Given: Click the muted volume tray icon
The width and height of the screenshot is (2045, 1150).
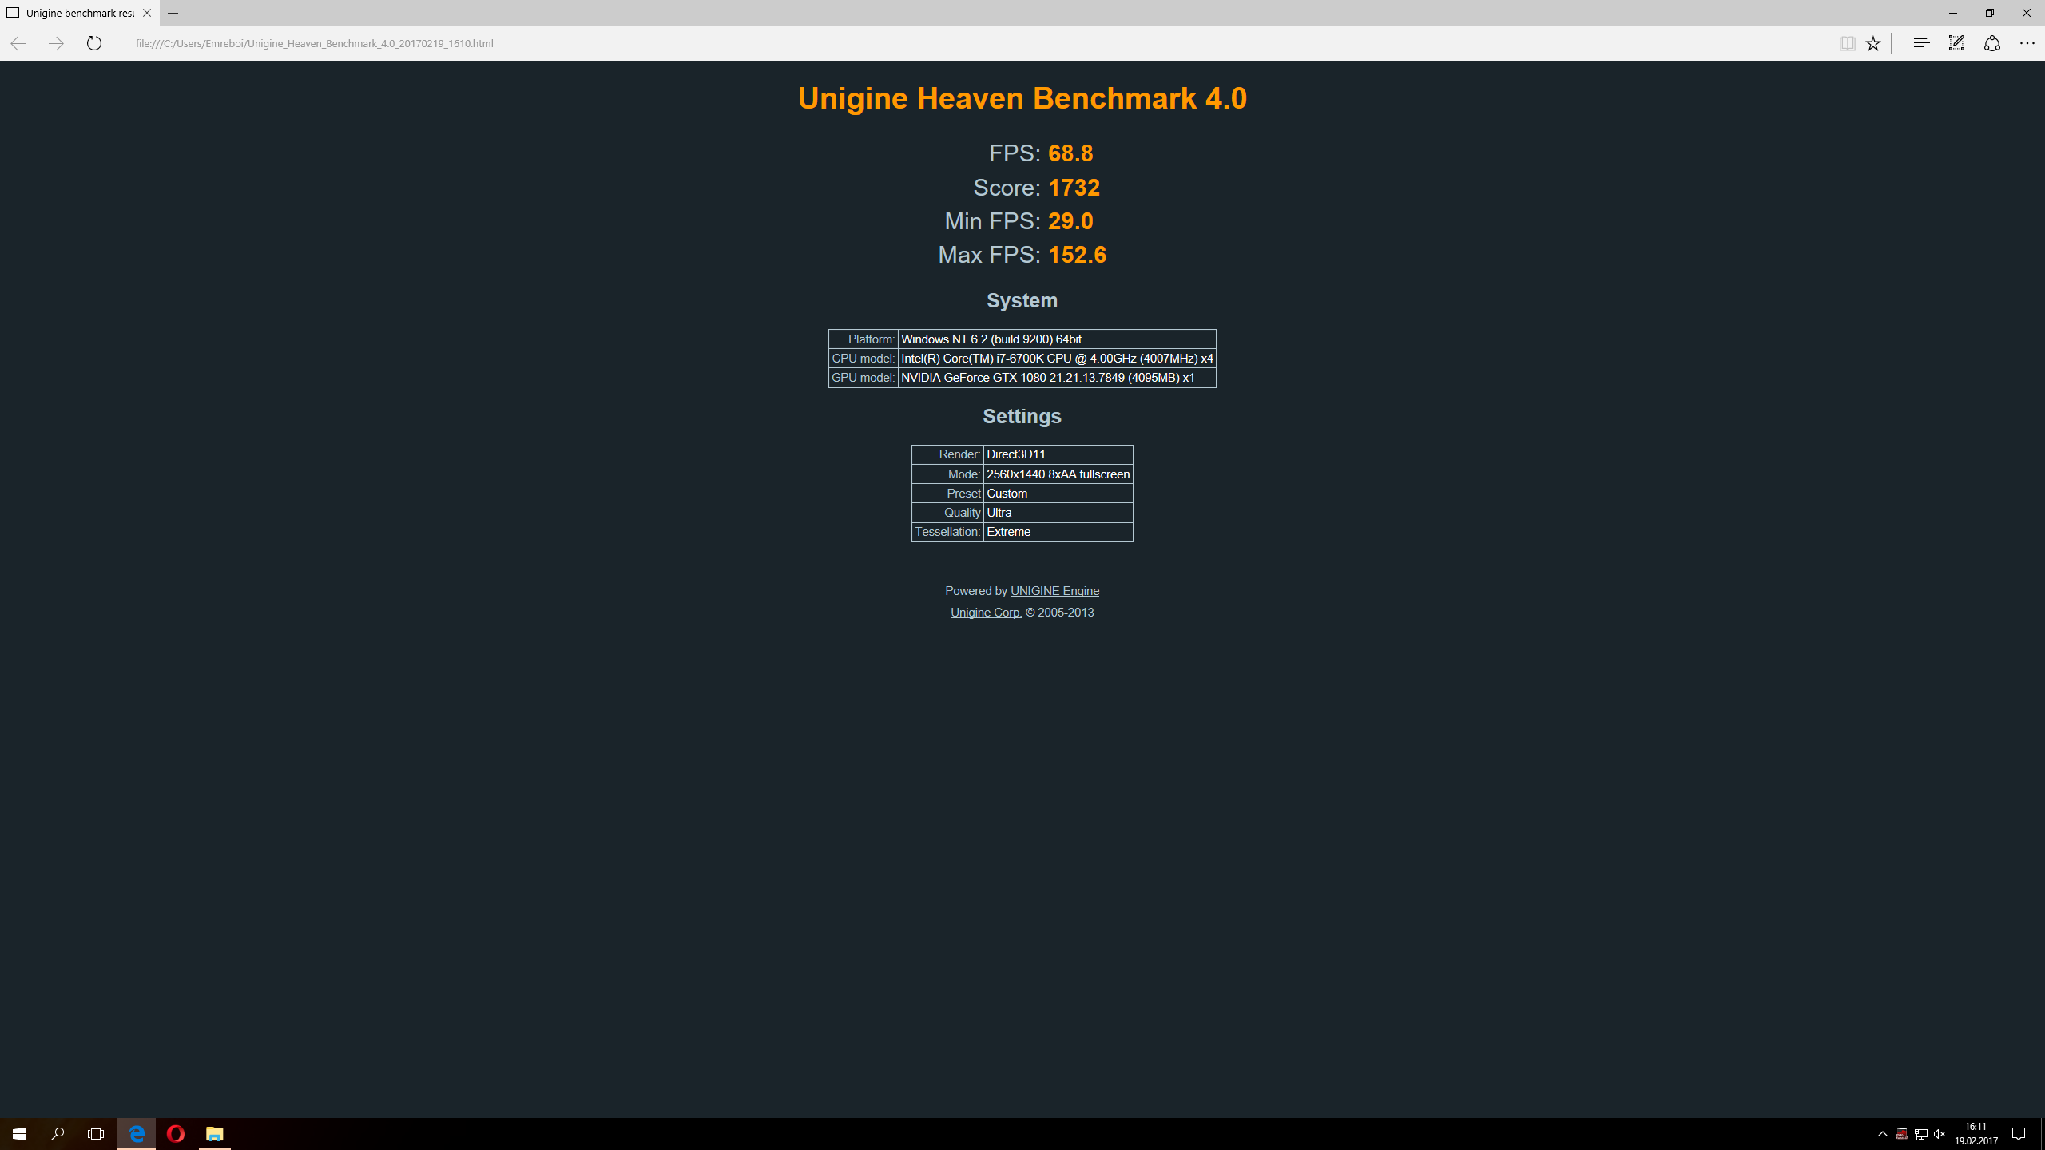Looking at the screenshot, I should [x=1940, y=1134].
